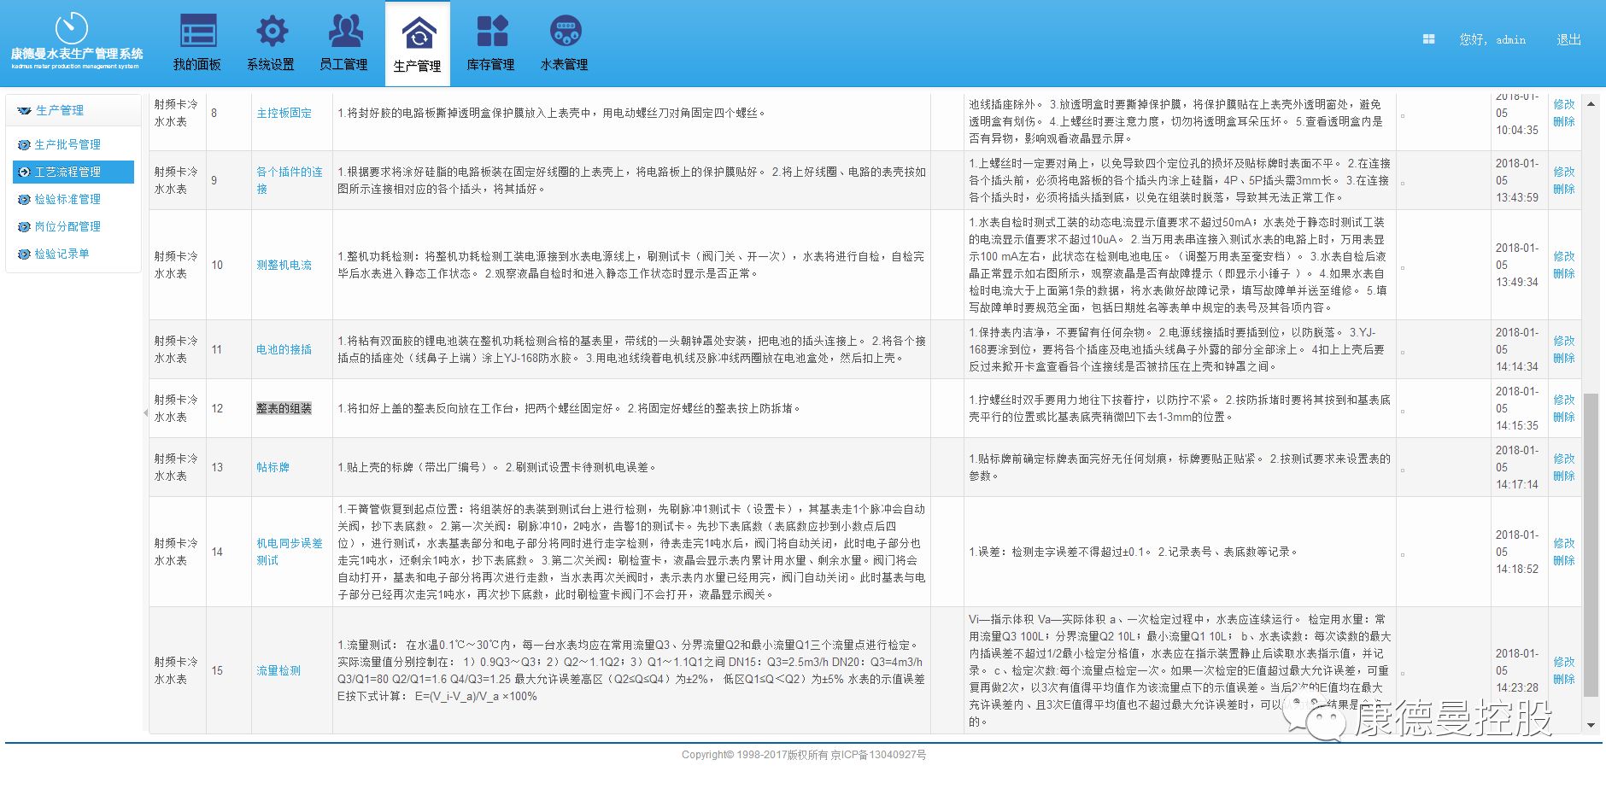Click 修改 for row 10 测整机电流
Screen dimensions: 1606x789
[x=1563, y=256]
